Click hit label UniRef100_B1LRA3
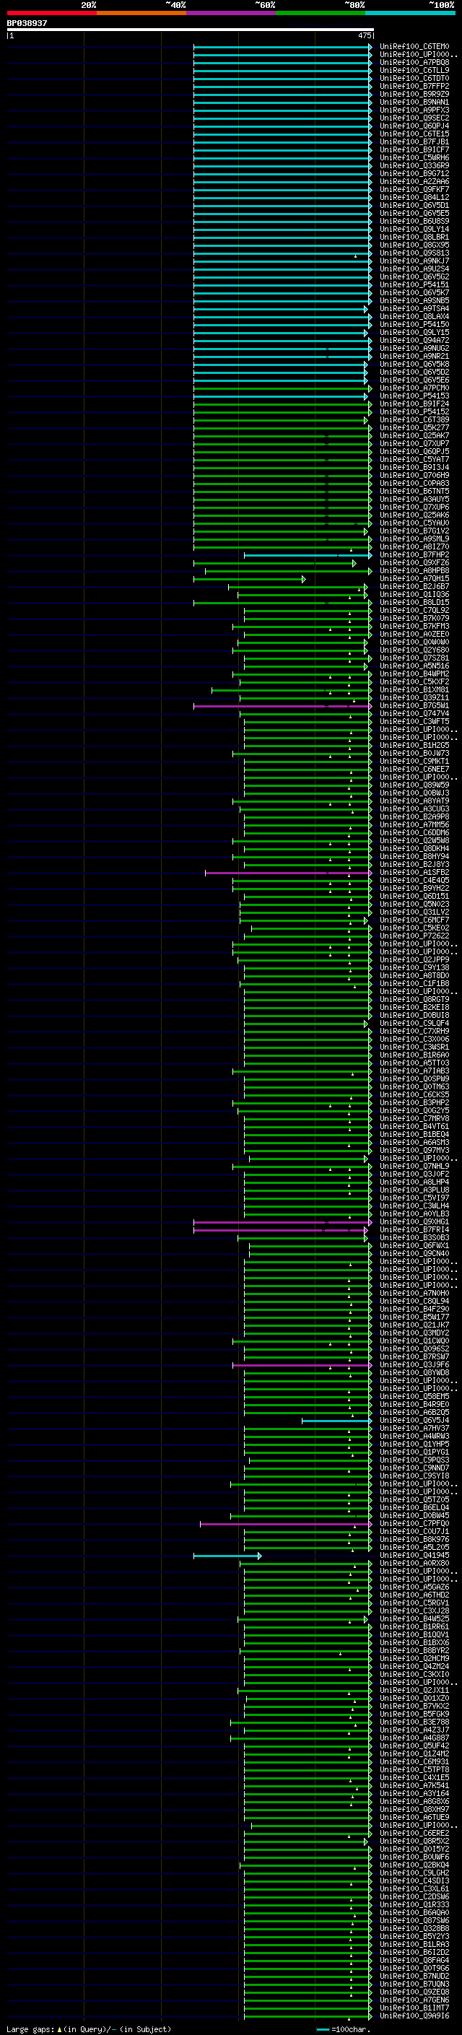The width and height of the screenshot is (462, 2035). (x=414, y=1945)
